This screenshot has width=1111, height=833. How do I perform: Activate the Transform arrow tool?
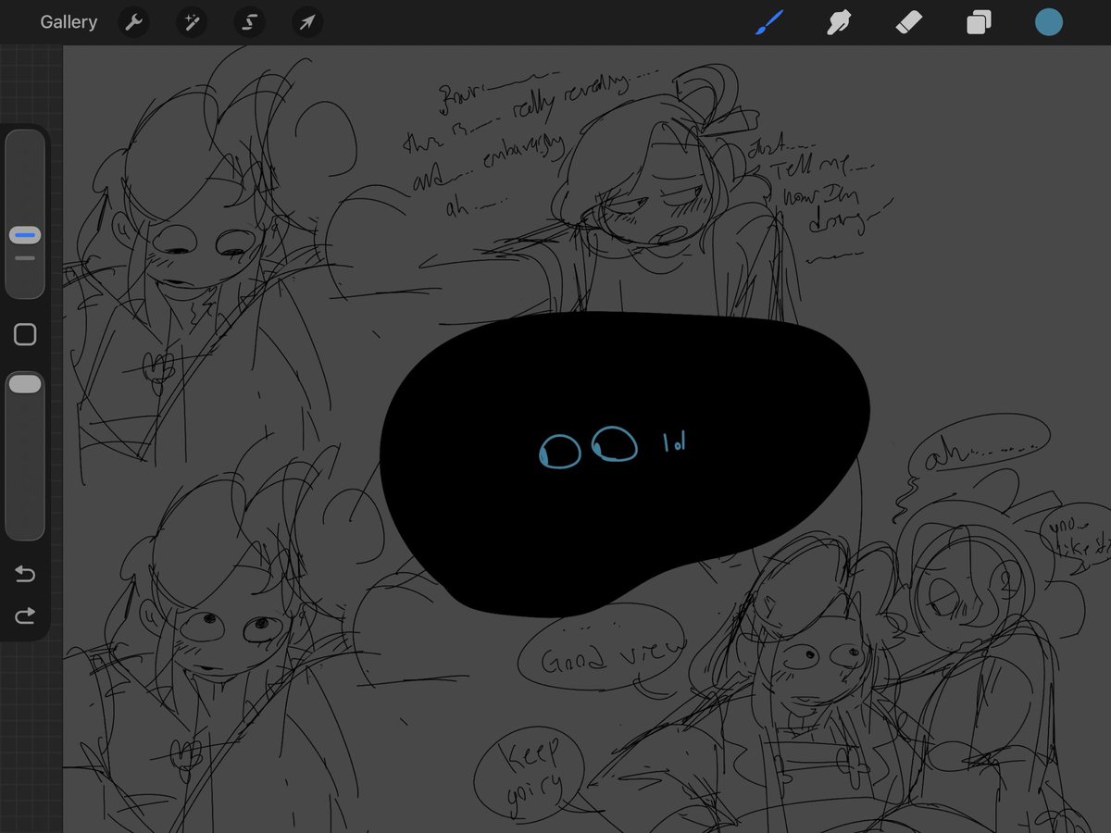click(307, 22)
